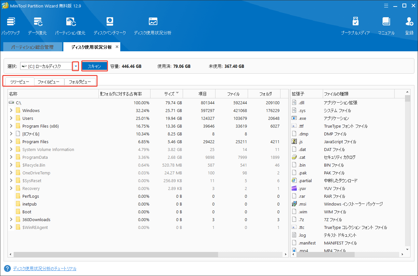418x276 pixels.
Task: Click the Windows folder icon
Action: pos(18,110)
